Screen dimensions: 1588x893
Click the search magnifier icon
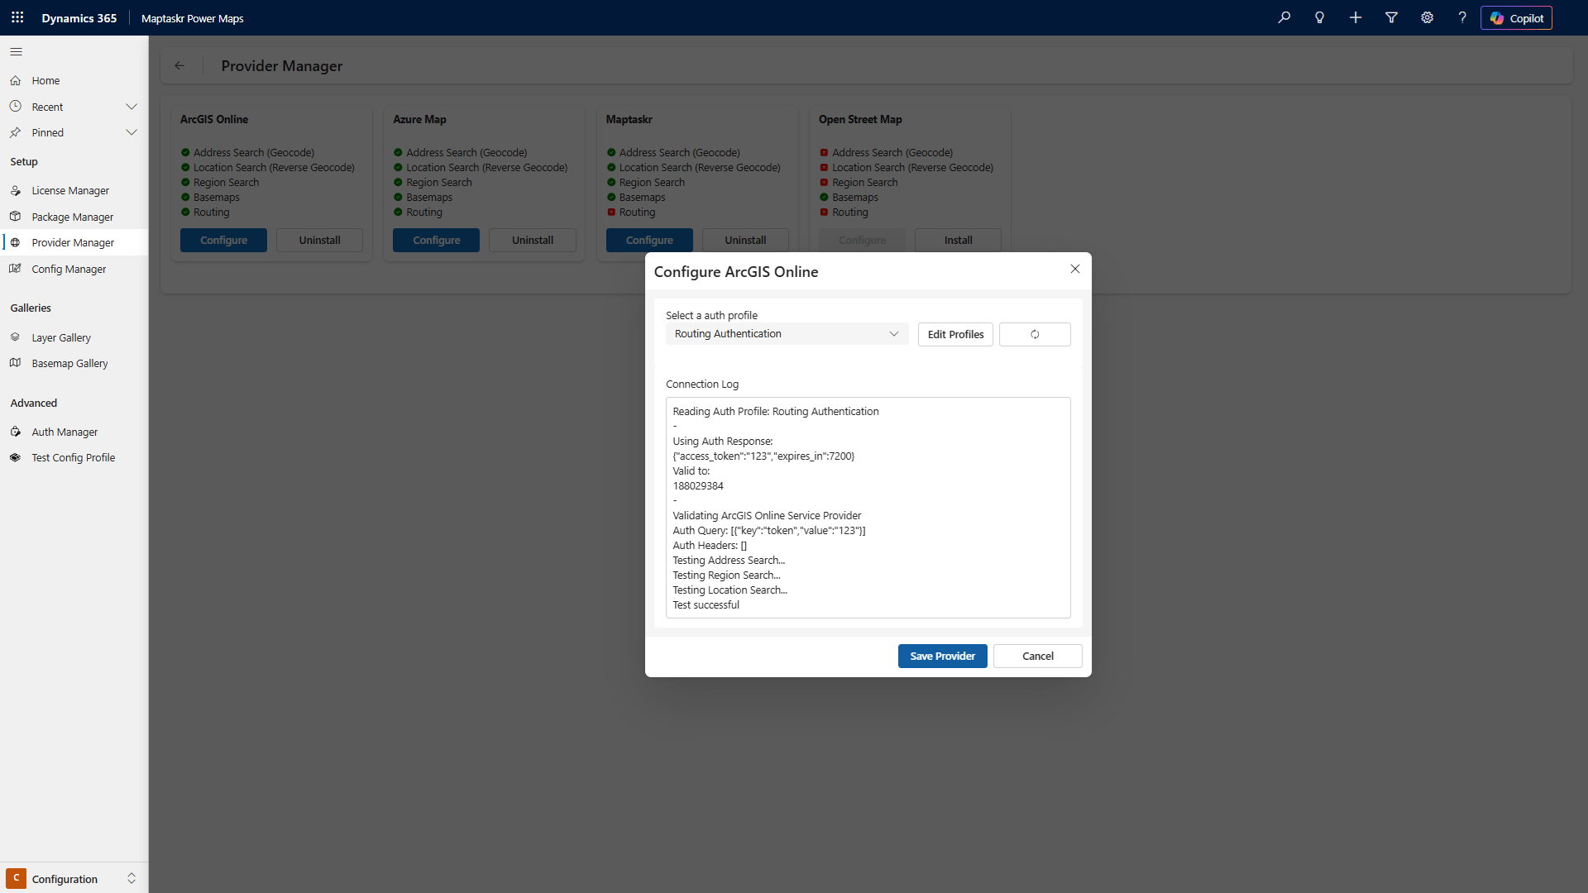[x=1284, y=17]
